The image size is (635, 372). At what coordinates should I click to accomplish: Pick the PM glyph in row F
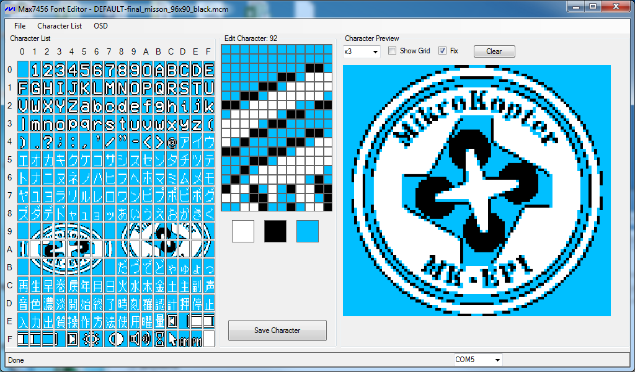[197, 339]
